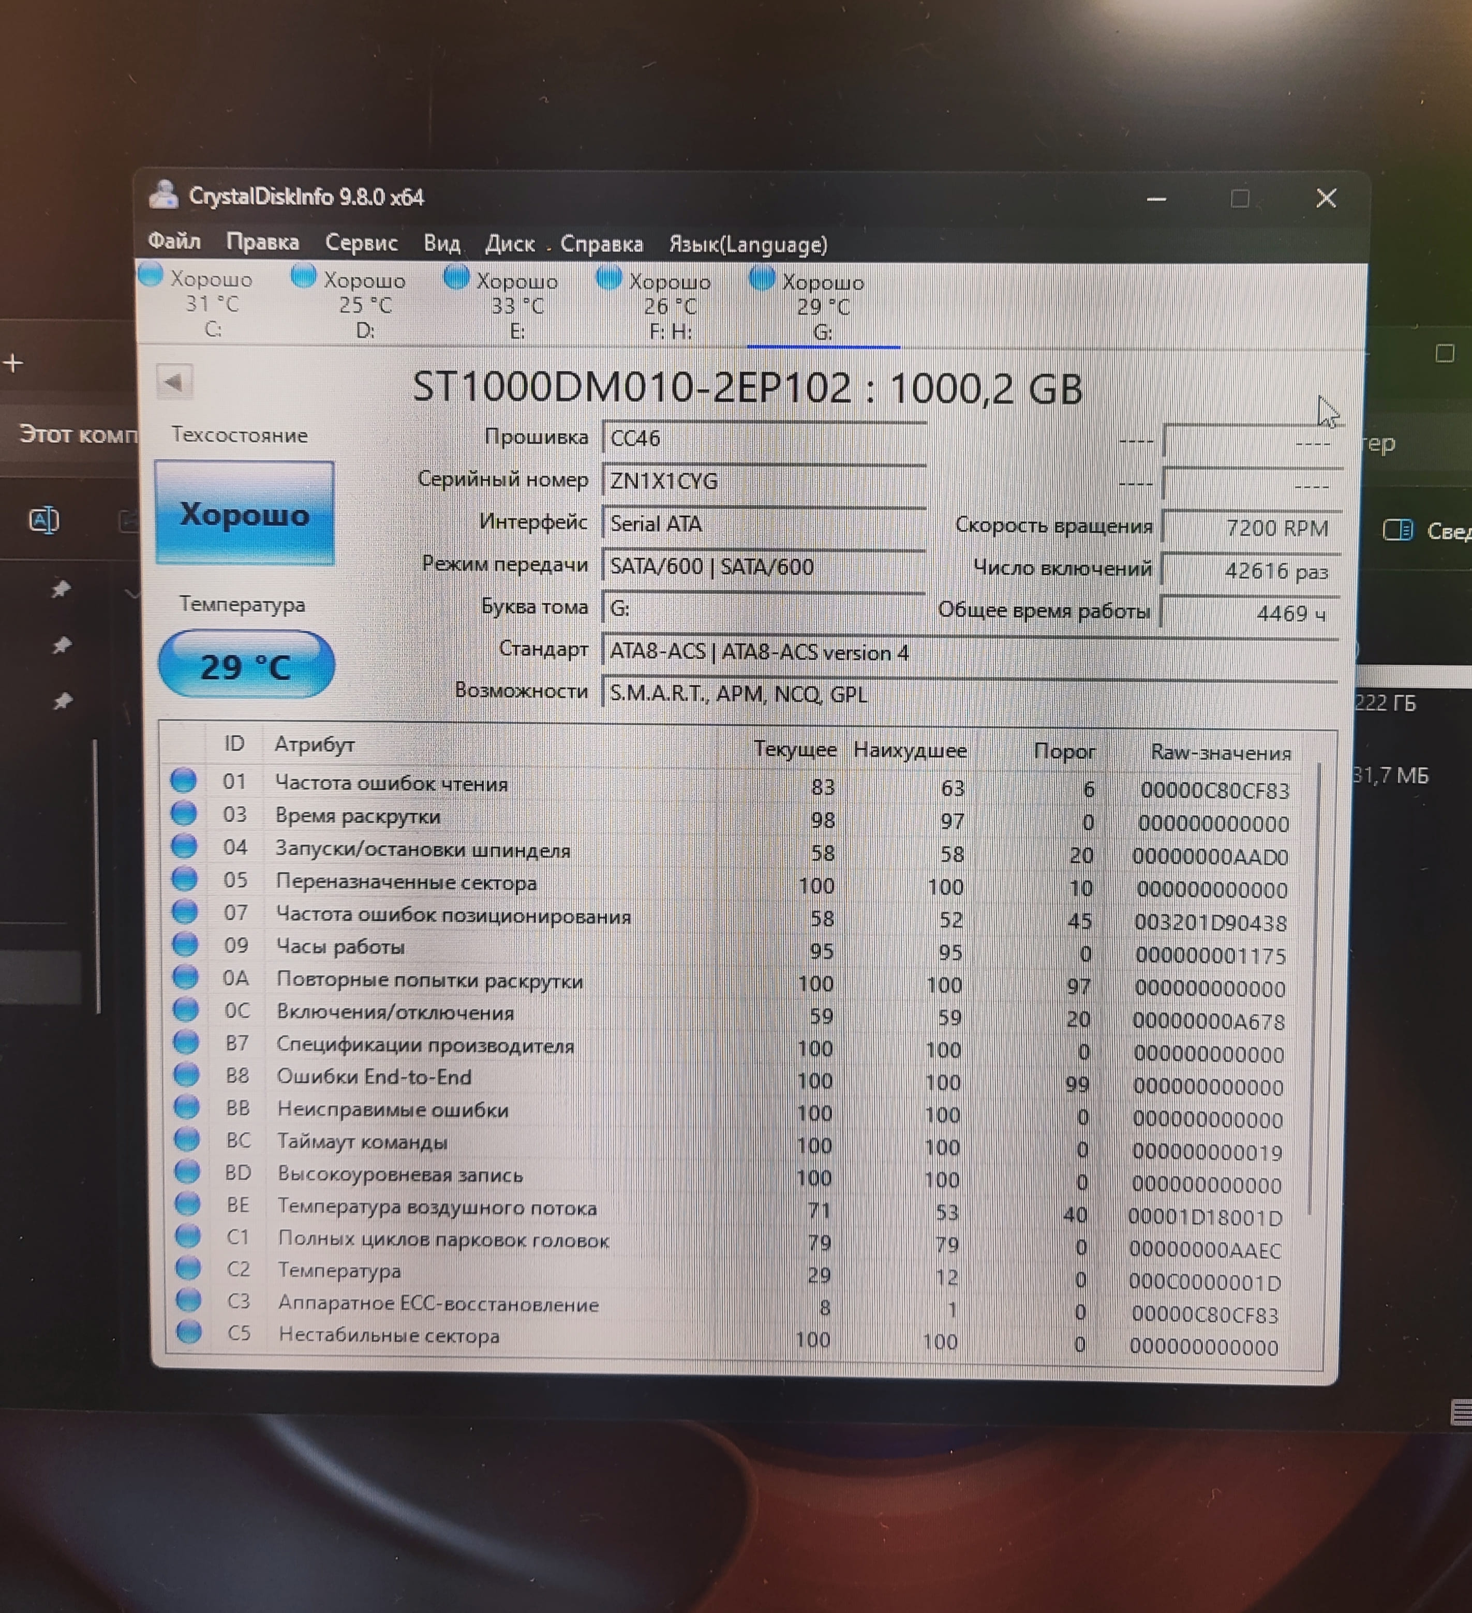Open the Сервис menu
Screen dimensions: 1472x1613
click(361, 243)
